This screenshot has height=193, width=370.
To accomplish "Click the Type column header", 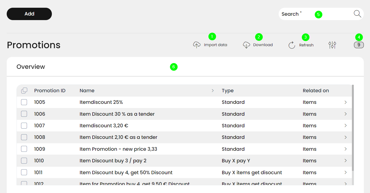I will [x=228, y=90].
